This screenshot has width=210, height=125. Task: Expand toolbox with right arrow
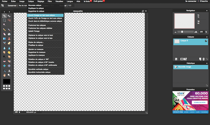click(x=9, y=12)
